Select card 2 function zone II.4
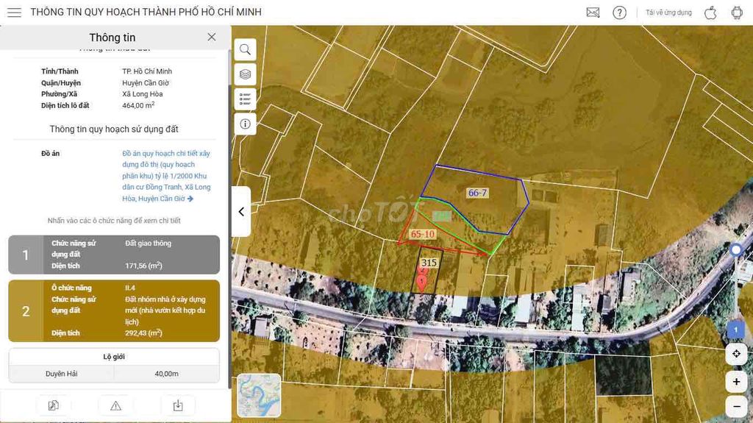The width and height of the screenshot is (753, 423). coord(114,310)
